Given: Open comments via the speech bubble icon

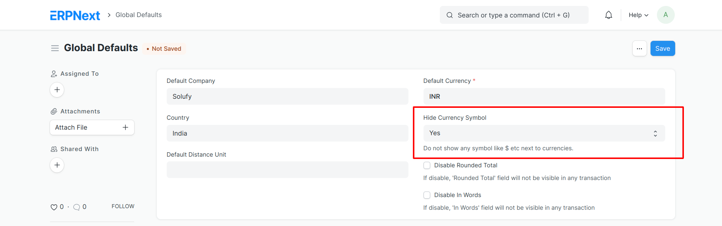Looking at the screenshot, I should (77, 207).
